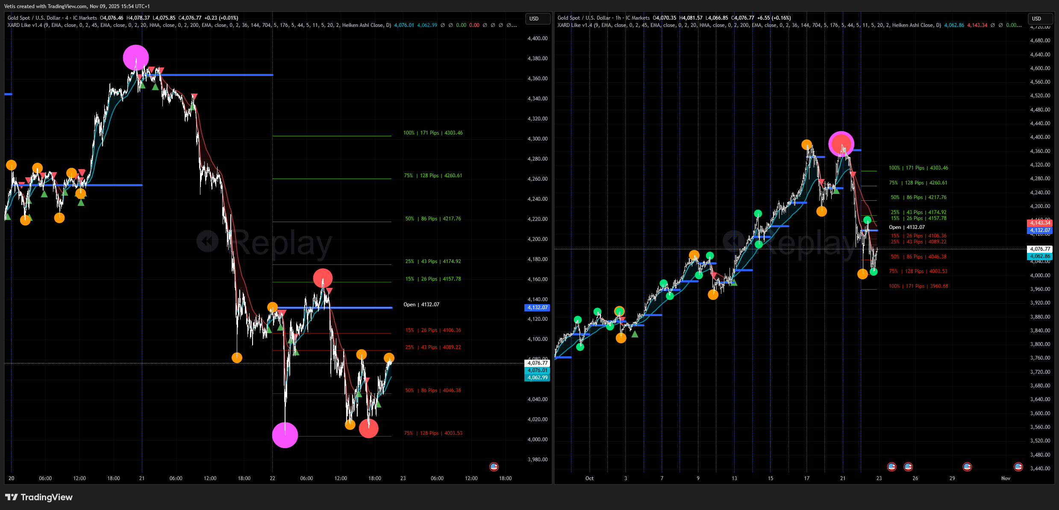Select the Gold Spot 4-minute chart title
This screenshot has height=510, width=1059.
[52, 18]
